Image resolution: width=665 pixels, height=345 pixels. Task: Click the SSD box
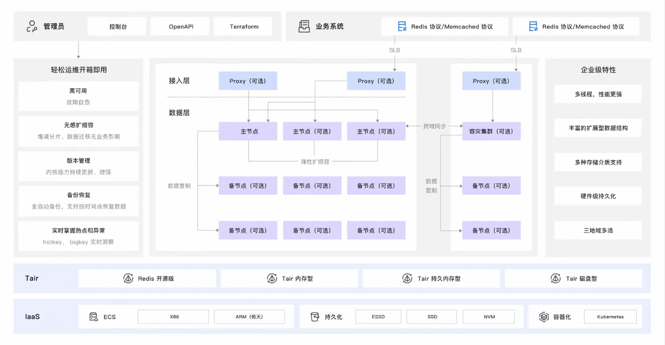tap(432, 317)
